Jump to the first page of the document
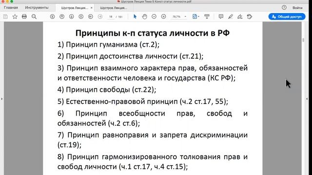The height and width of the screenshot is (175, 312). tap(52, 17)
